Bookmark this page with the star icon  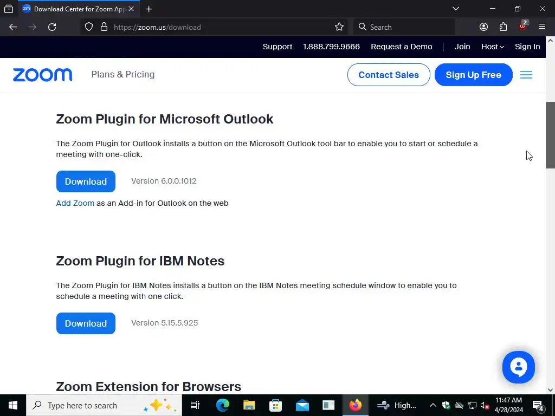[x=339, y=27]
